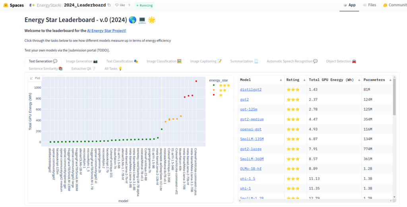The width and height of the screenshot is (407, 207).
Task: Switch to the Object Detection tab
Action: (x=341, y=61)
